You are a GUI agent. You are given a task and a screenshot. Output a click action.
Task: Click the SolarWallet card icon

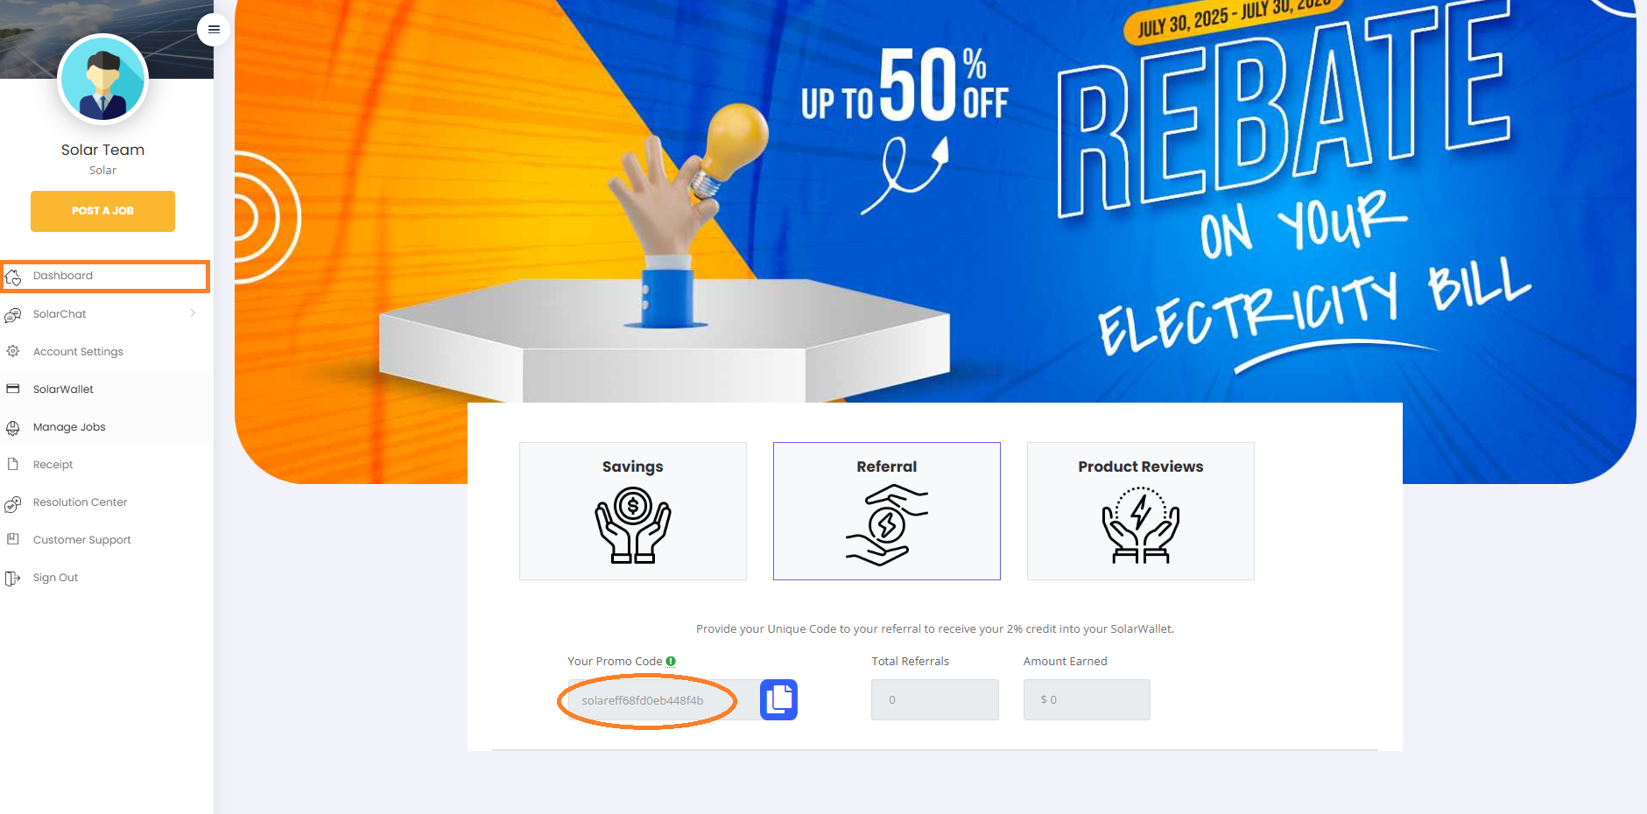(x=13, y=389)
